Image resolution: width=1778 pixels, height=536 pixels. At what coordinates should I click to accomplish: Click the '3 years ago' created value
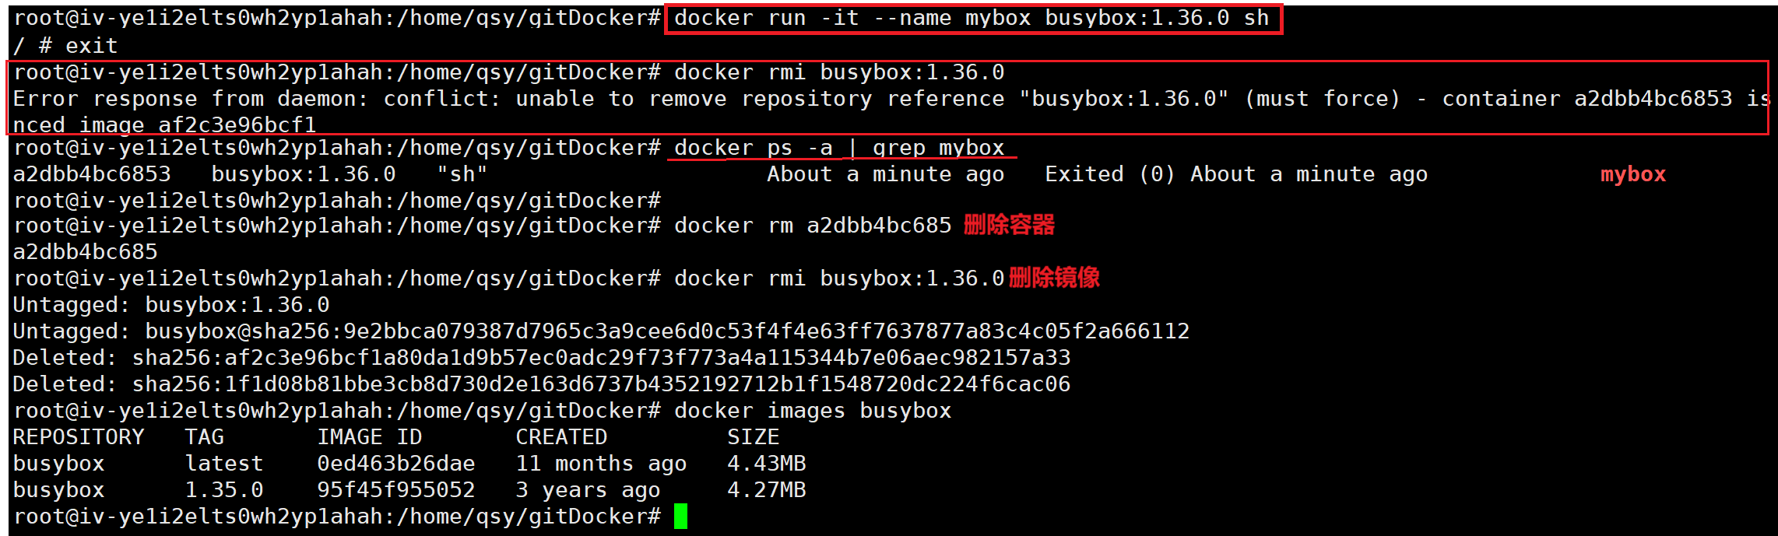click(588, 490)
